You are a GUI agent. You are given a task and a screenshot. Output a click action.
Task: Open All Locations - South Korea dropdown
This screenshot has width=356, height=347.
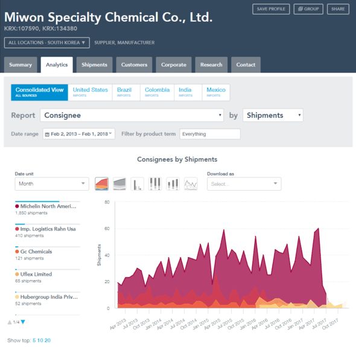47,43
